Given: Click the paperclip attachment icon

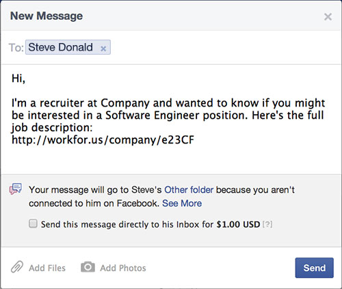Looking at the screenshot, I should pos(17,267).
